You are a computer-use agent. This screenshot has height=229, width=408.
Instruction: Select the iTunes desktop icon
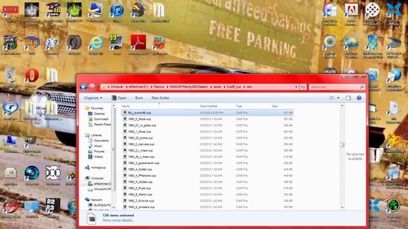coord(117,11)
